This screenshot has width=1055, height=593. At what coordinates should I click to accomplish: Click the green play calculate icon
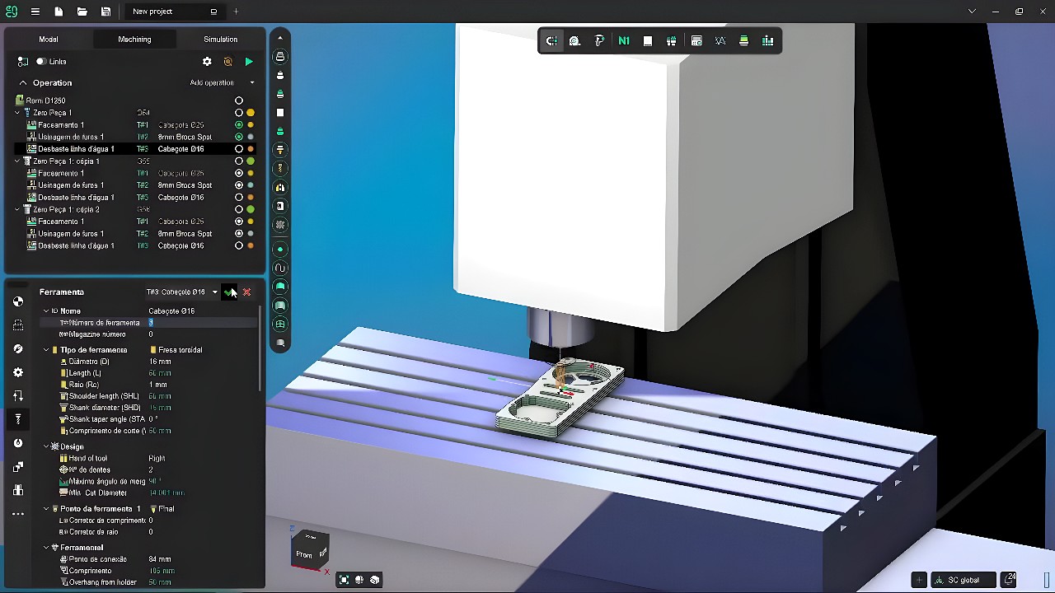point(249,62)
